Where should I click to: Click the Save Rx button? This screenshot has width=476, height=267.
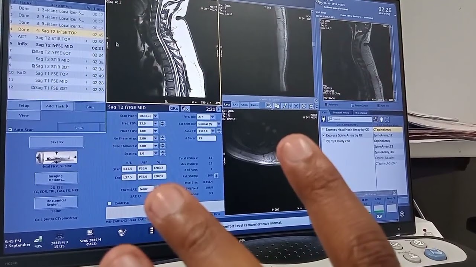[57, 142]
